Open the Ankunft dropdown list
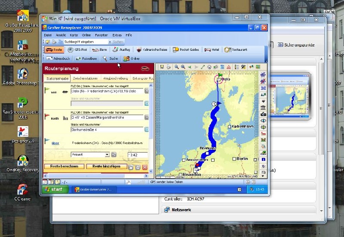 click(x=107, y=154)
